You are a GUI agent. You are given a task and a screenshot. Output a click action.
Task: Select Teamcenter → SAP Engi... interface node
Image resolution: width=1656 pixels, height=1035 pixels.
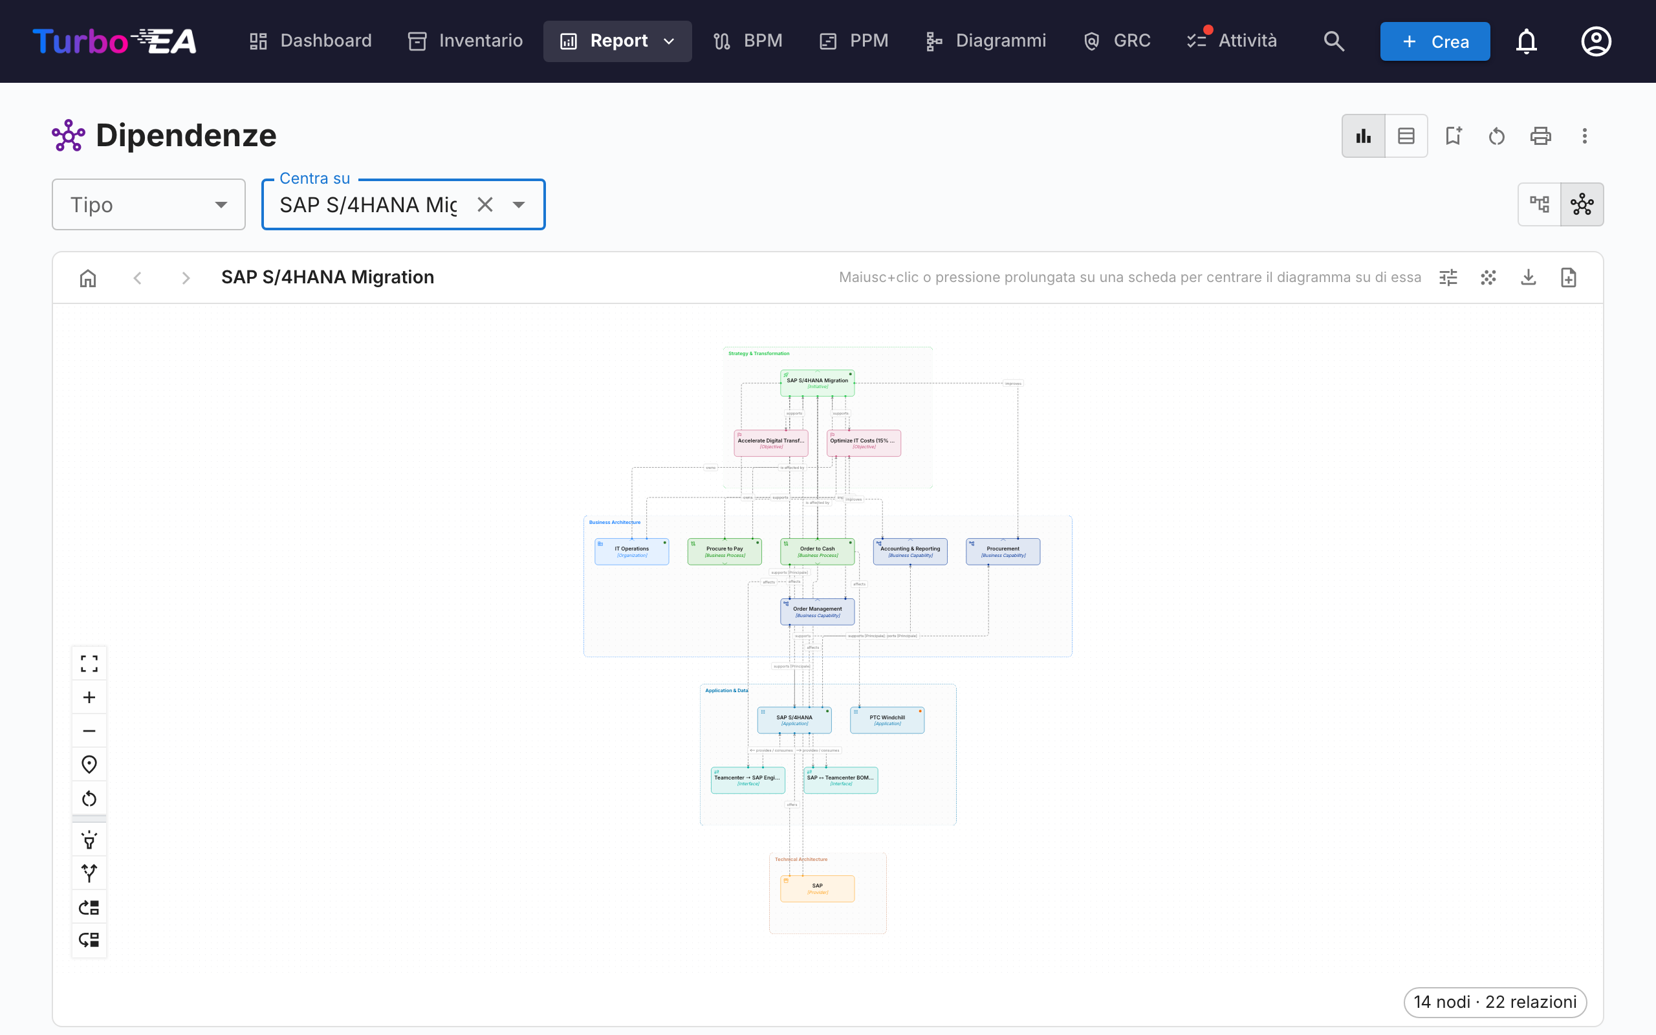(x=747, y=779)
